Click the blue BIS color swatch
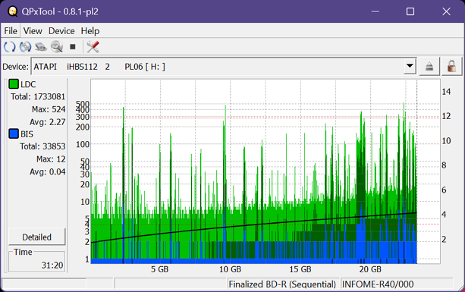 pyautogui.click(x=14, y=133)
